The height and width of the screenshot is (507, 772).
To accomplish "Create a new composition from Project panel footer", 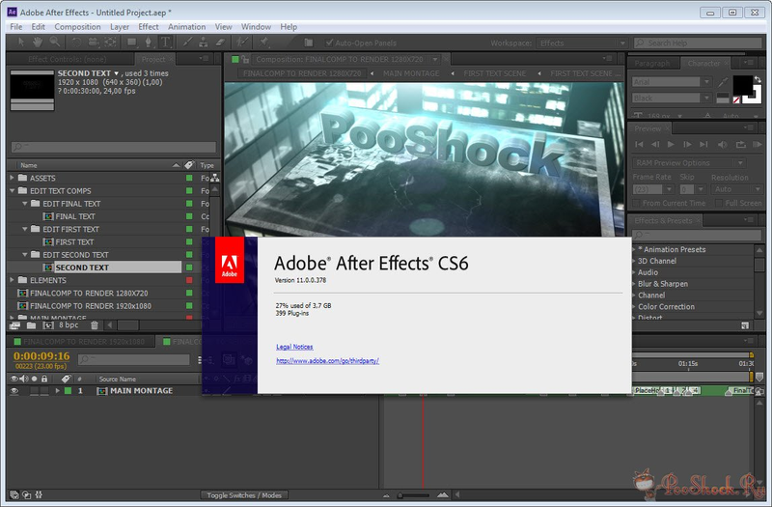I will [47, 325].
